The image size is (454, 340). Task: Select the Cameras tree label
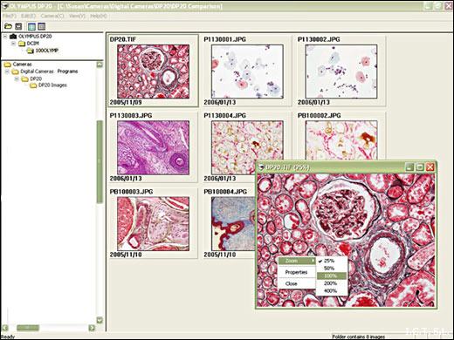pyautogui.click(x=22, y=65)
